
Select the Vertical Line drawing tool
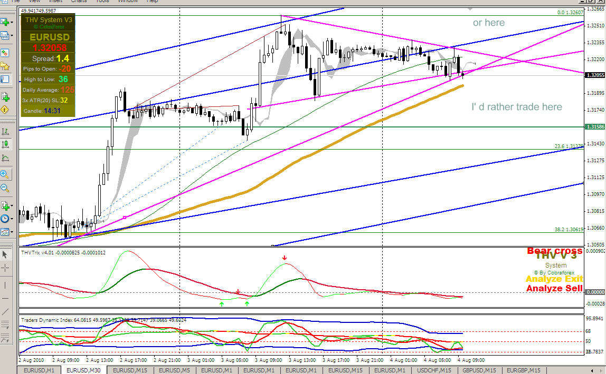pos(5,285)
